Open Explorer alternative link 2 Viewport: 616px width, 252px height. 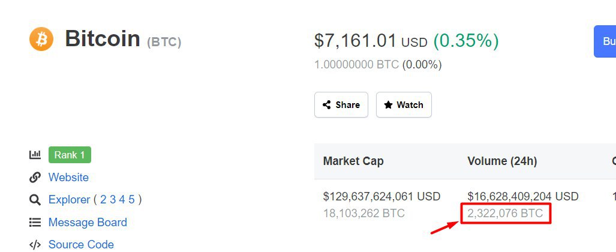coord(103,200)
